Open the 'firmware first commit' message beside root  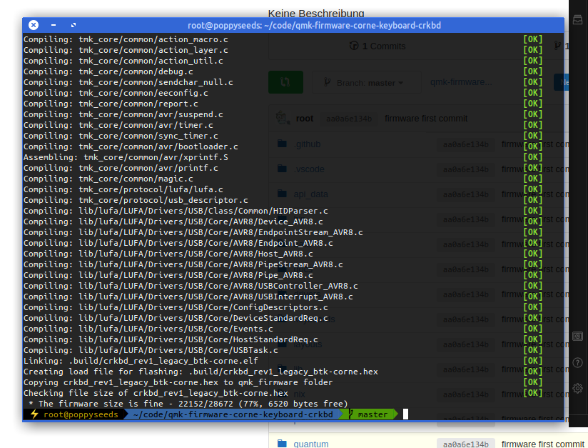pos(426,119)
